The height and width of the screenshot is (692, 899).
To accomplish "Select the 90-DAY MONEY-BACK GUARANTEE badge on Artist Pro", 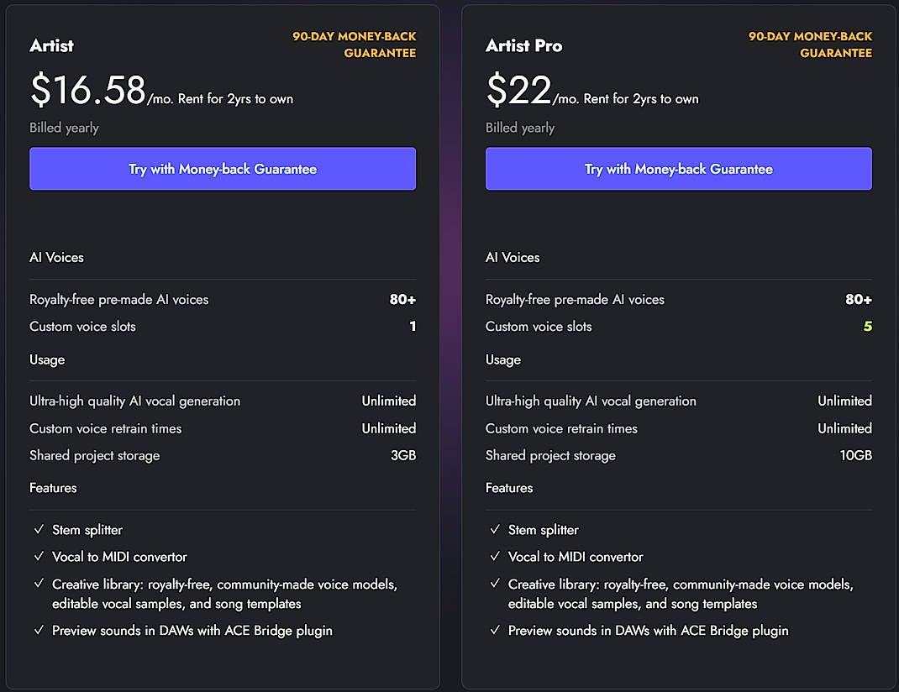I will (x=809, y=45).
